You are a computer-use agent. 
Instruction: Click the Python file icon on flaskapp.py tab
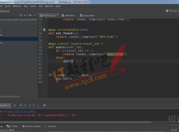(x=41, y=15)
